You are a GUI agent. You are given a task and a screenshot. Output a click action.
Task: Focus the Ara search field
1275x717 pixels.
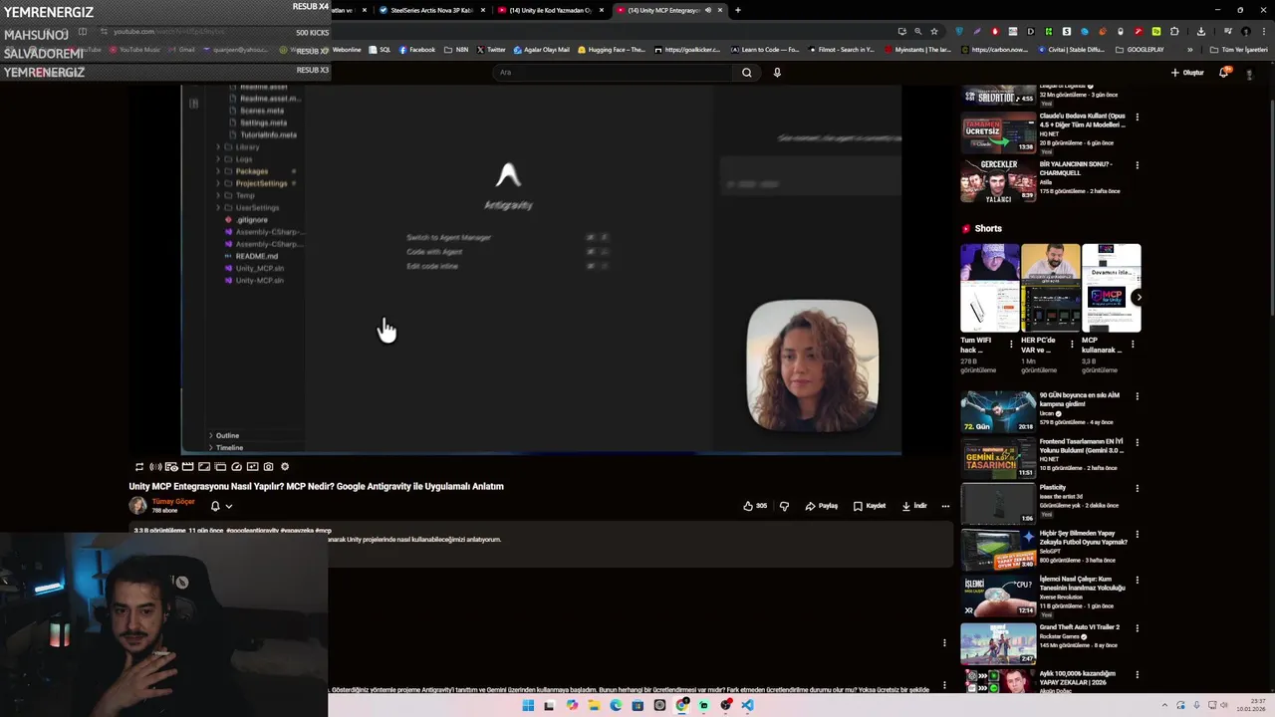click(613, 72)
